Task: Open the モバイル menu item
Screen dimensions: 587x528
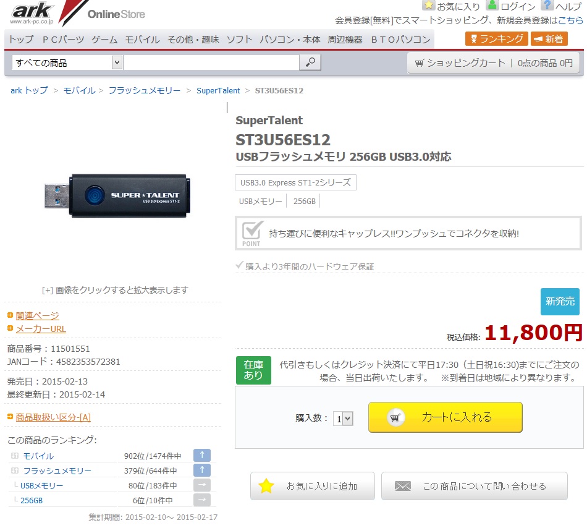Action: coord(142,40)
